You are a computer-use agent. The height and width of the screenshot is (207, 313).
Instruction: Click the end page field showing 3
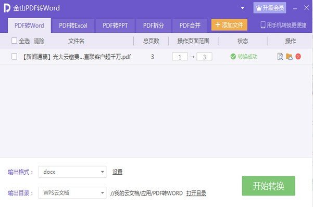(x=204, y=57)
